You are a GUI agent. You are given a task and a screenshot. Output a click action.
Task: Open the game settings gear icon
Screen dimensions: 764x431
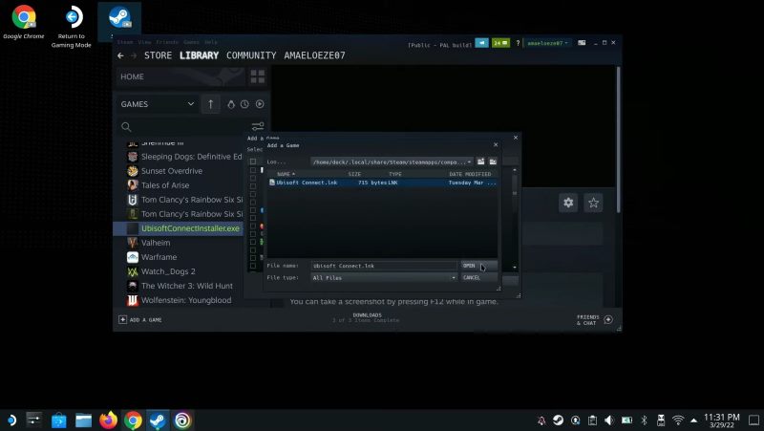coord(568,203)
